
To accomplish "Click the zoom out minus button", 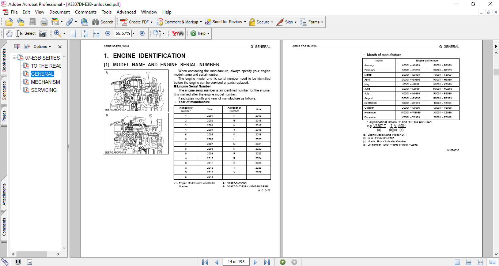I will click(108, 33).
